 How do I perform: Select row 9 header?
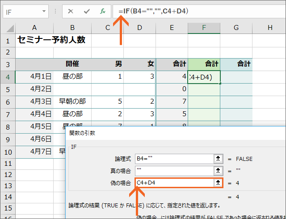click(x=8, y=139)
